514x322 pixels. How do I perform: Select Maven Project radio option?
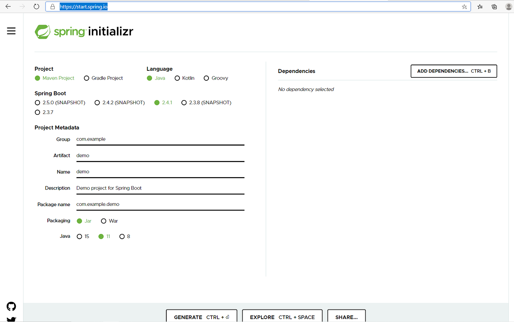54,78
